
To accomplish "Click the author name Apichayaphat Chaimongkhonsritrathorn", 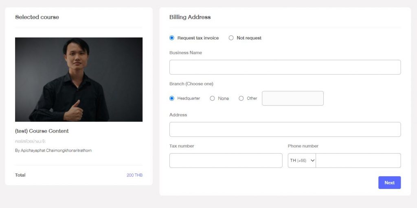I will tap(53, 150).
